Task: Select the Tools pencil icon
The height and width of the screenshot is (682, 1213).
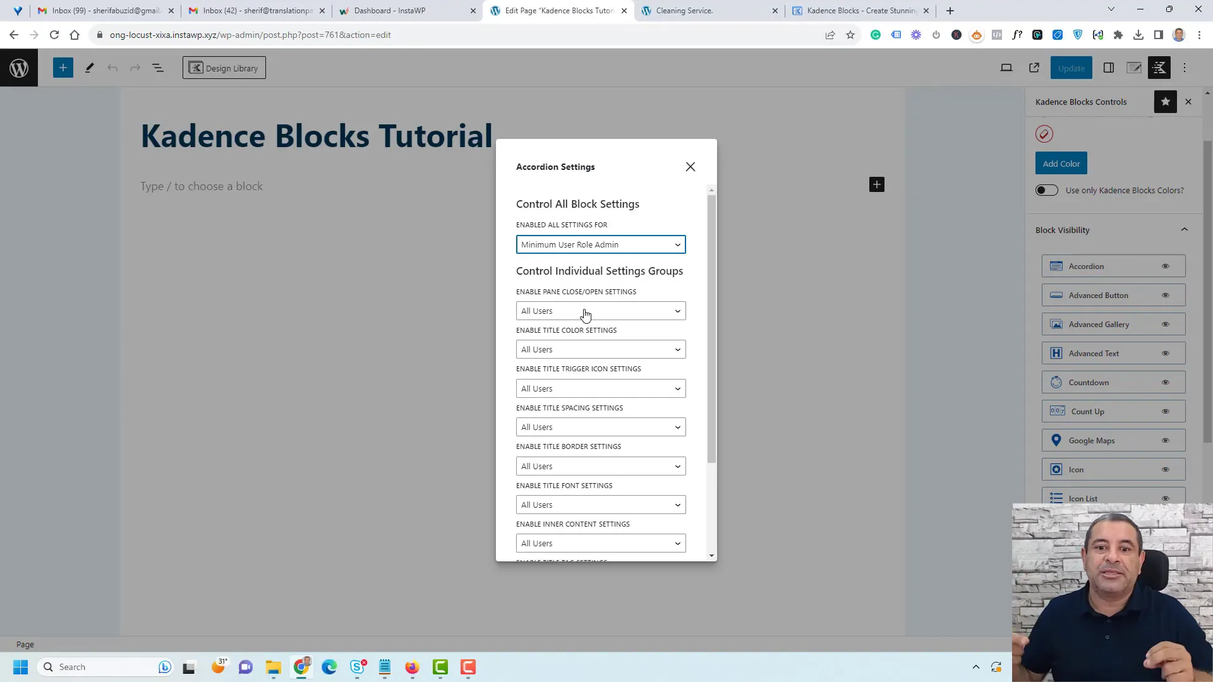Action: [89, 68]
